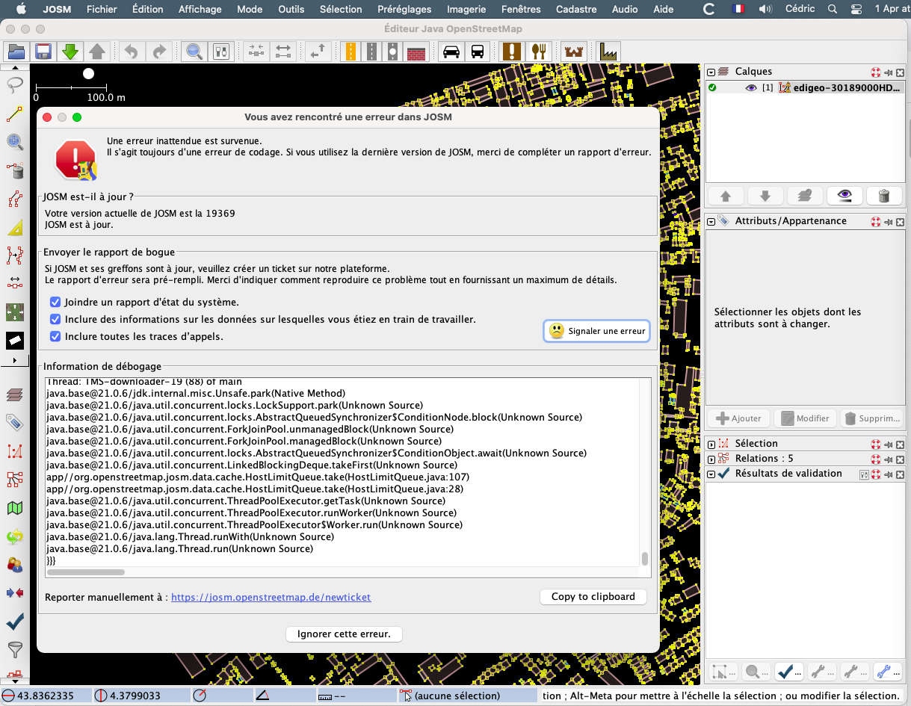Image resolution: width=911 pixels, height=706 pixels.
Task: Open the Fichier menu
Action: (101, 9)
